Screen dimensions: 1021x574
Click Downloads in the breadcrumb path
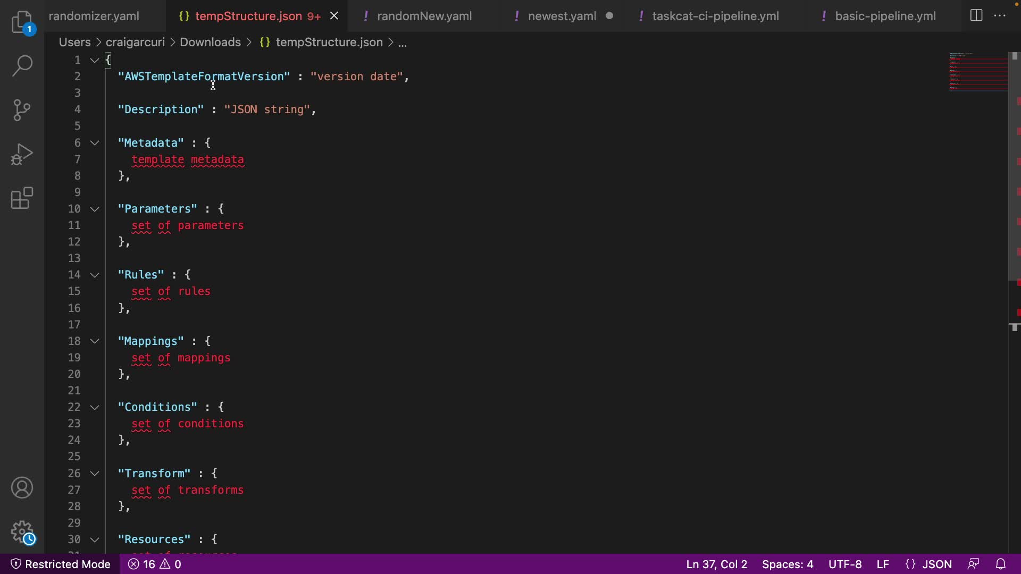point(210,43)
